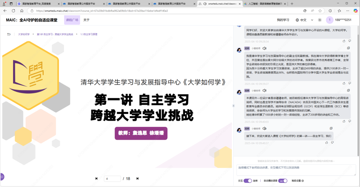
Task: Like the message sent at 09:40:37
Action: point(327,142)
